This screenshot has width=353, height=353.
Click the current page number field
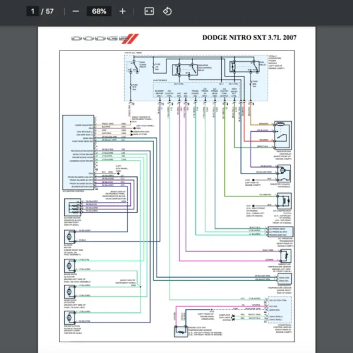pos(34,11)
